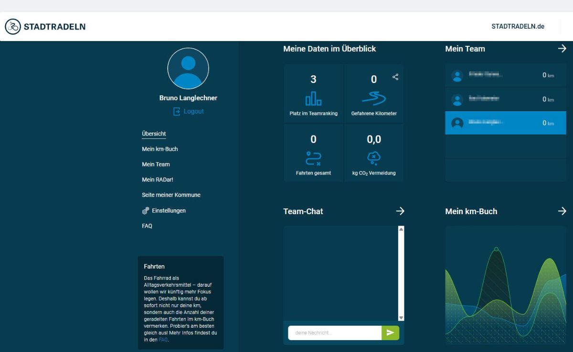Image resolution: width=573 pixels, height=352 pixels.
Task: Open Mein km-Buch via its arrow icon
Action: (562, 211)
